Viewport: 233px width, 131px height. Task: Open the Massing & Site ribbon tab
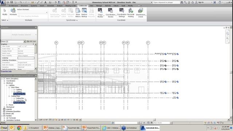coord(71,6)
